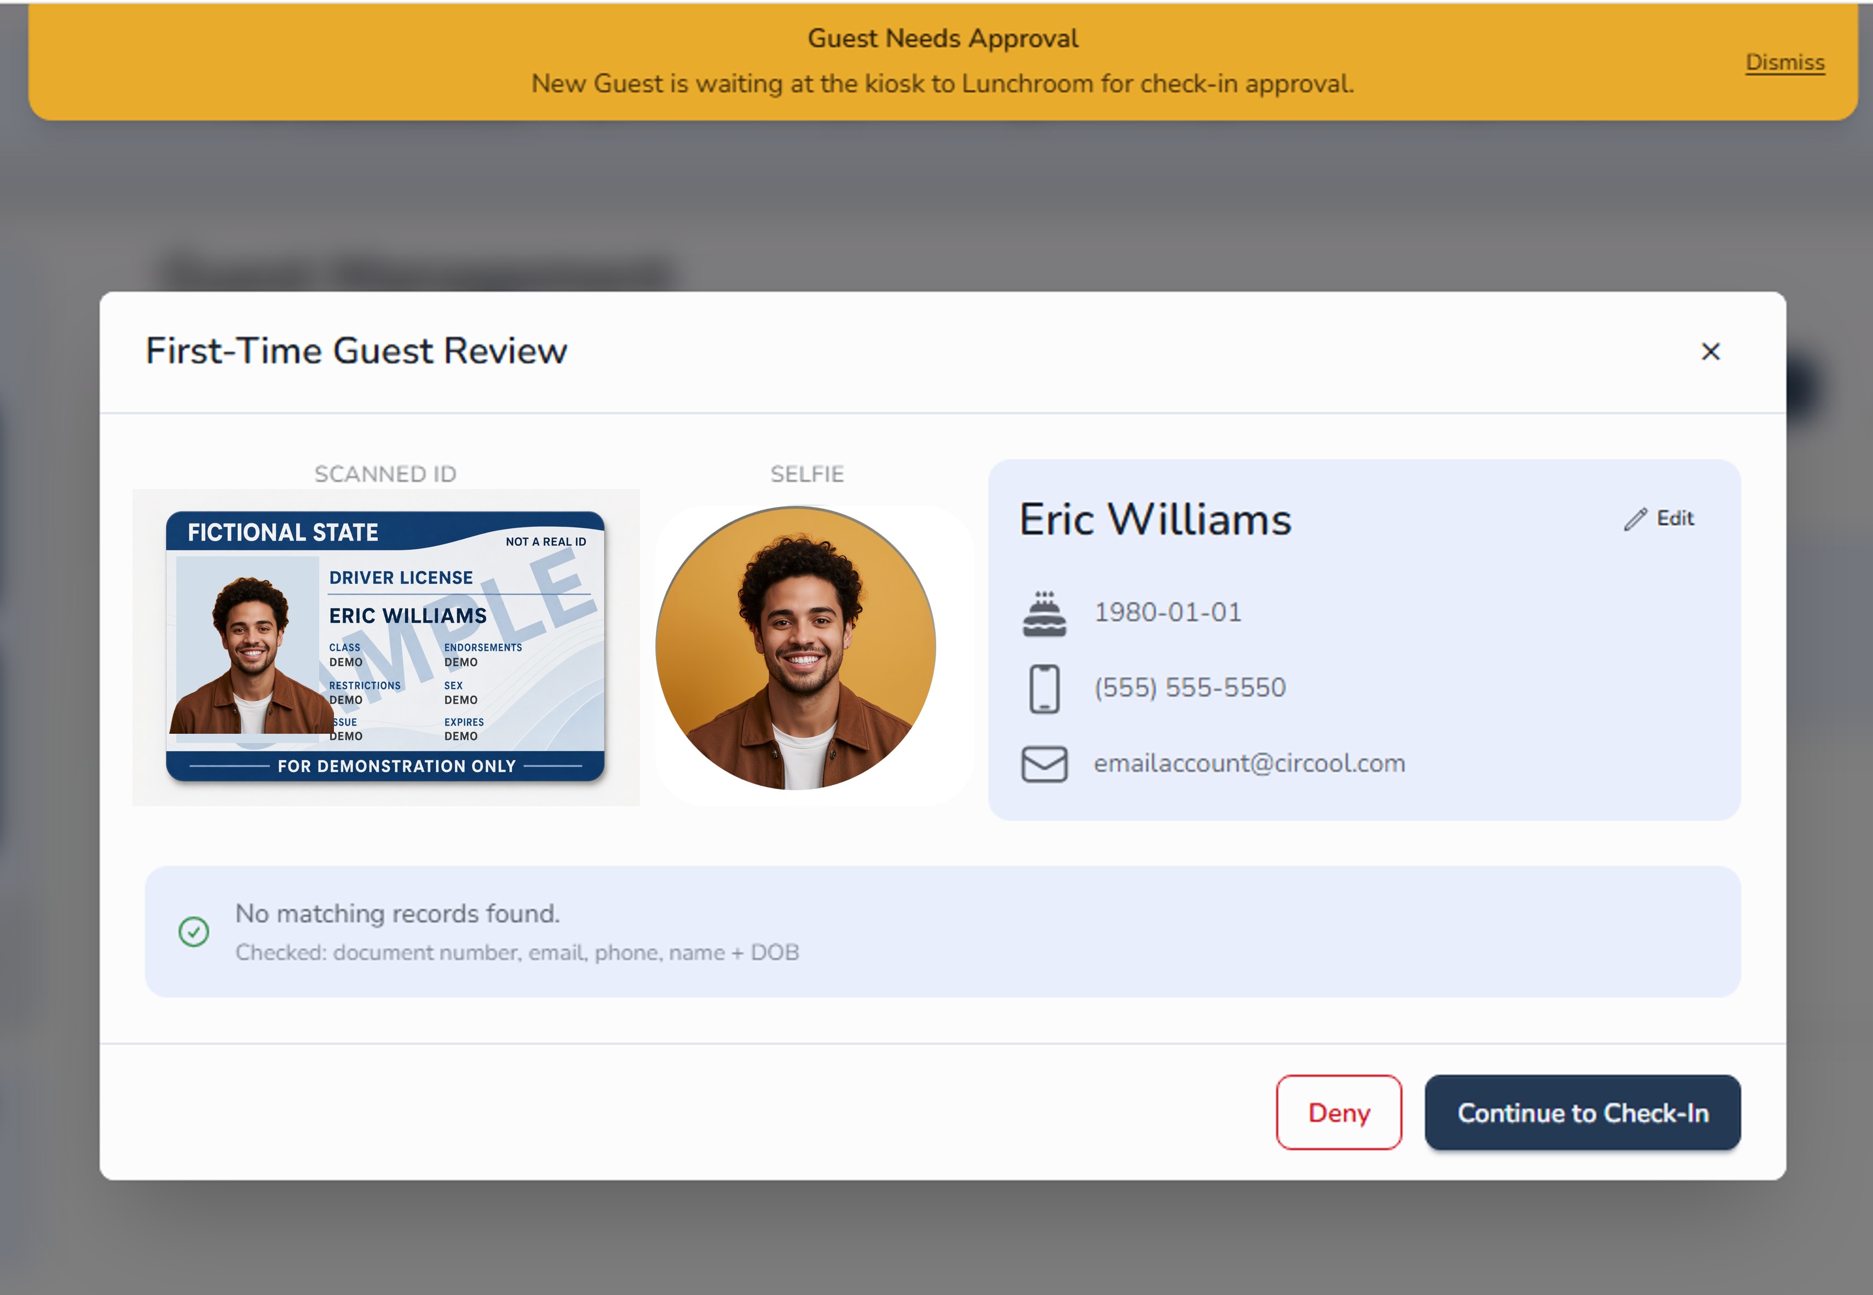Image resolution: width=1873 pixels, height=1295 pixels.
Task: Click the 'New Guest is waiting' banner message
Action: 943,84
